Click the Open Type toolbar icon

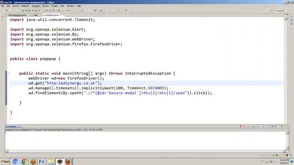click(x=59, y=11)
